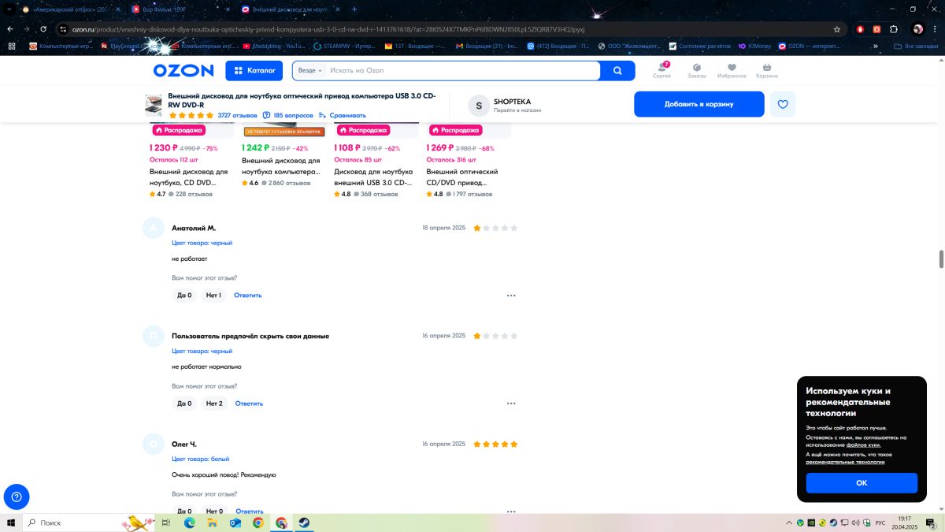945x532 pixels.
Task: Open the Windows Start button
Action: click(x=10, y=523)
